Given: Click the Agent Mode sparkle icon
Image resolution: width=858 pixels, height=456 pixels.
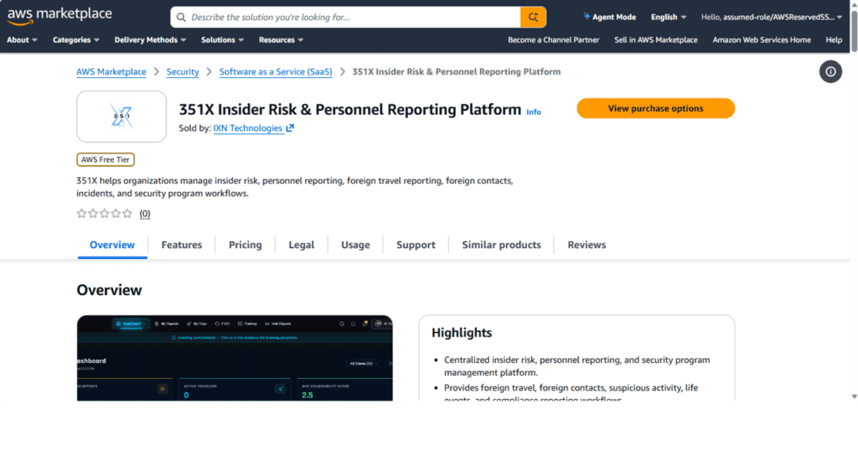Looking at the screenshot, I should tap(587, 17).
